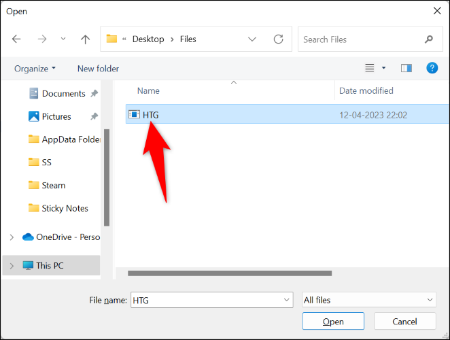The height and width of the screenshot is (340, 450).
Task: Click the search magnifier icon
Action: point(429,39)
